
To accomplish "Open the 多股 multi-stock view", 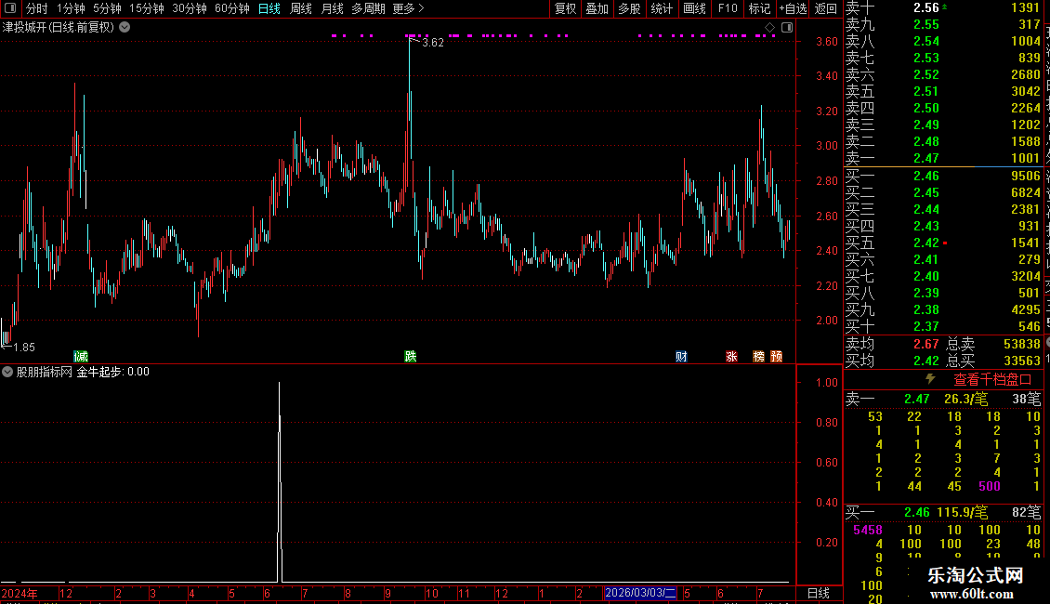I will pyautogui.click(x=629, y=8).
